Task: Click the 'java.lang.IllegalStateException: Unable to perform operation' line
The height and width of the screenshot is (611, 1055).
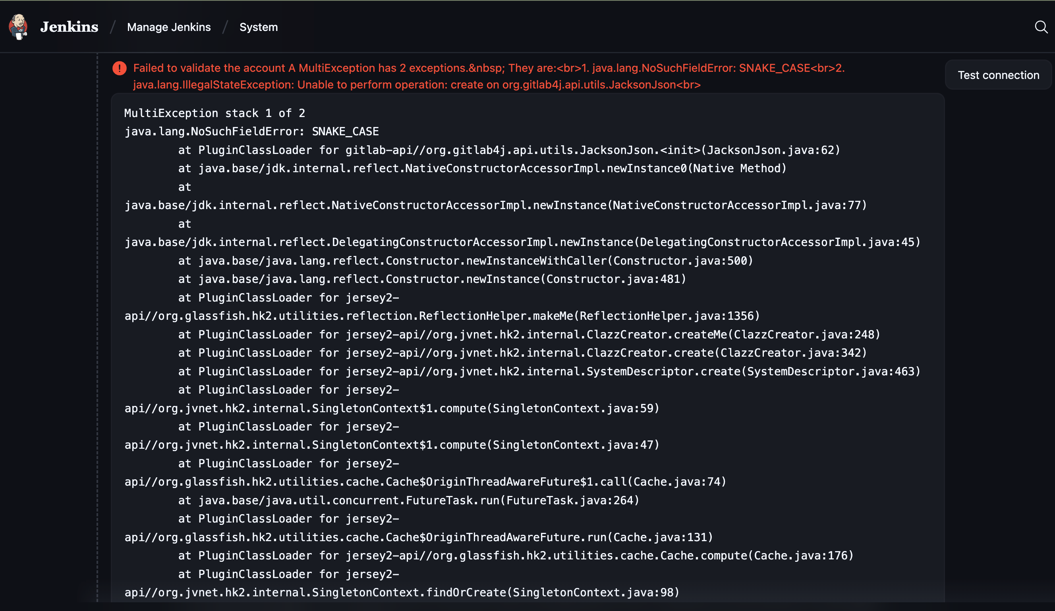Action: [x=417, y=85]
